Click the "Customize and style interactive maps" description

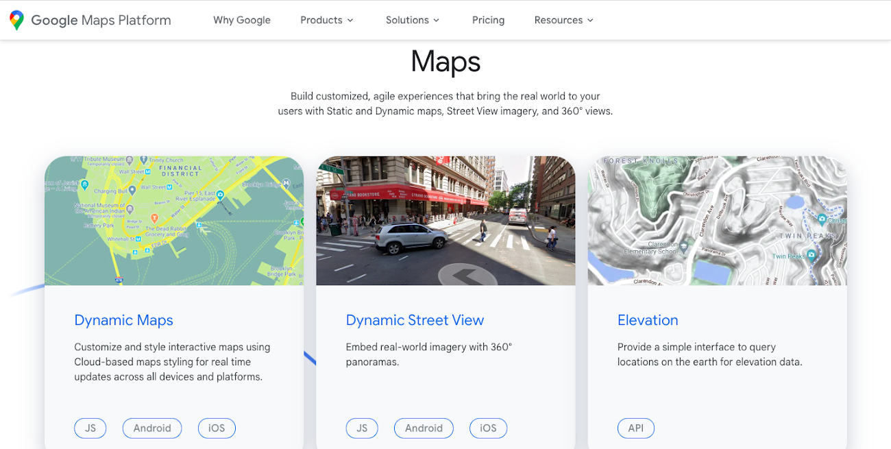click(x=172, y=362)
